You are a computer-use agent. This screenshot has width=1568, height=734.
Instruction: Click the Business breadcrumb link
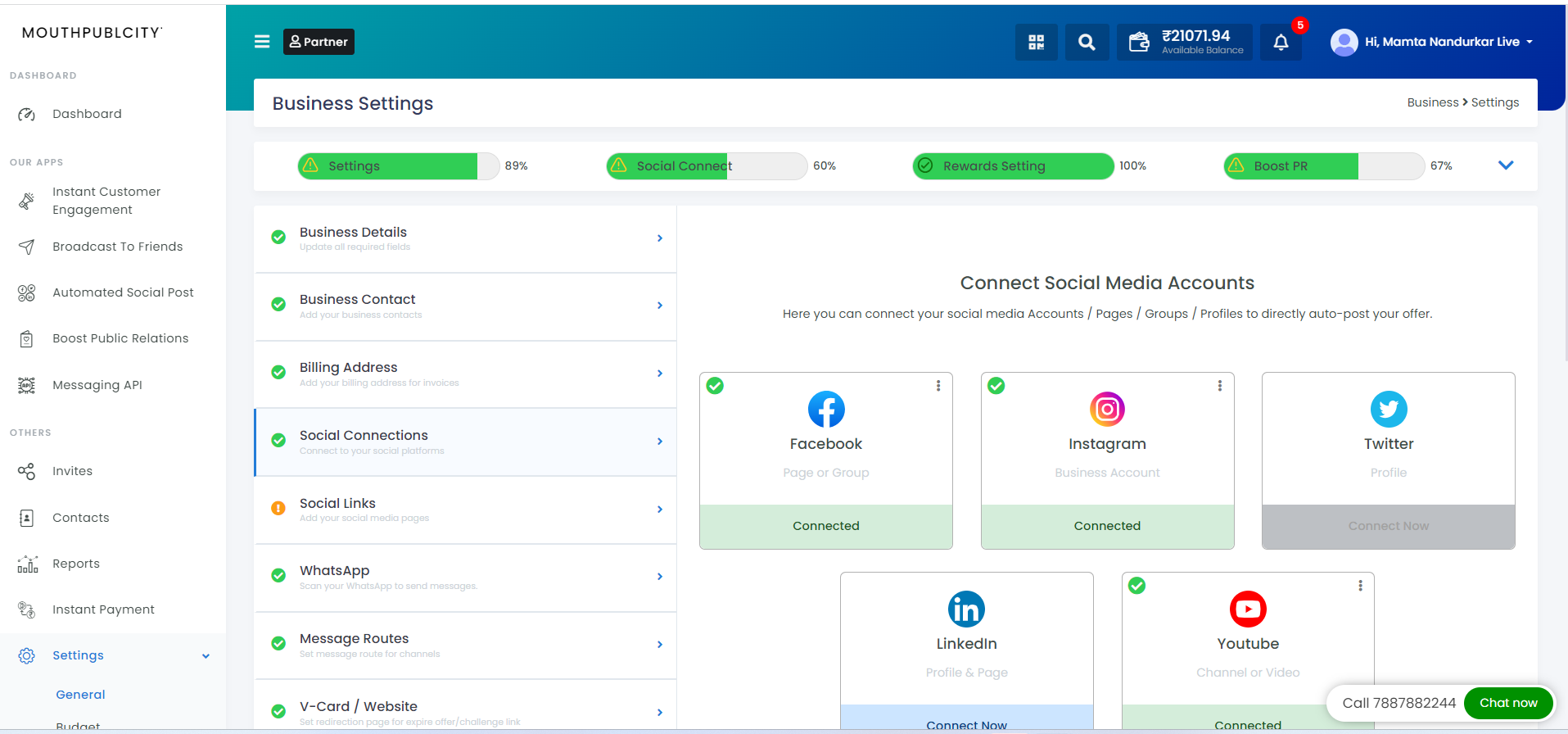click(1433, 102)
